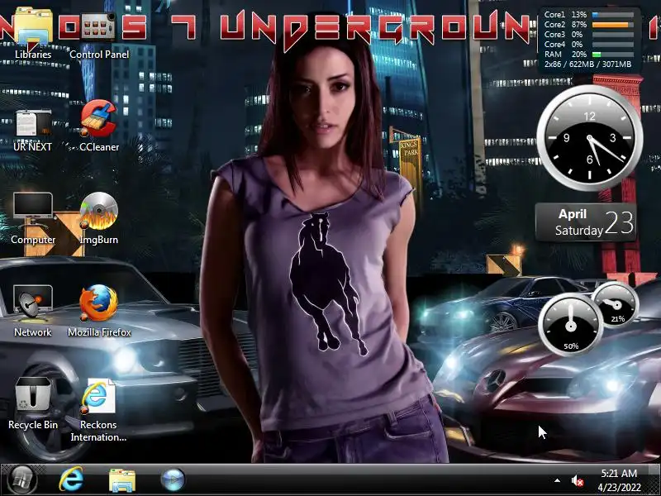The width and height of the screenshot is (661, 496).
Task: Launch Mozilla Firefox from the desktop
Action: [99, 312]
